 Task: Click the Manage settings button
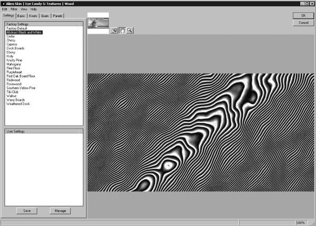[60, 211]
